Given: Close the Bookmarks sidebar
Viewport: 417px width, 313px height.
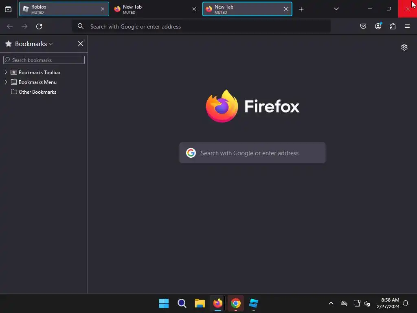Looking at the screenshot, I should pos(81,44).
